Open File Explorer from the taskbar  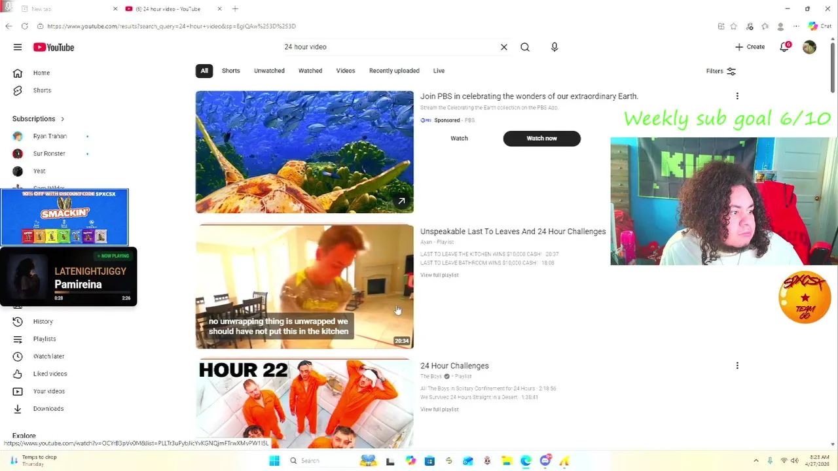click(507, 461)
